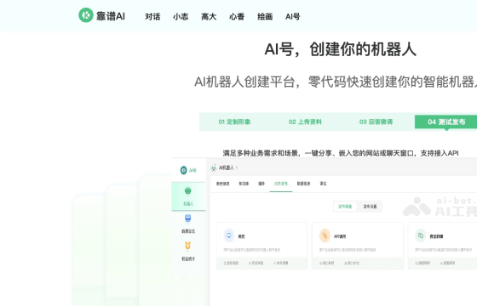Open the 小志 navigation item
Screen dimensions: 477x306
point(181,16)
